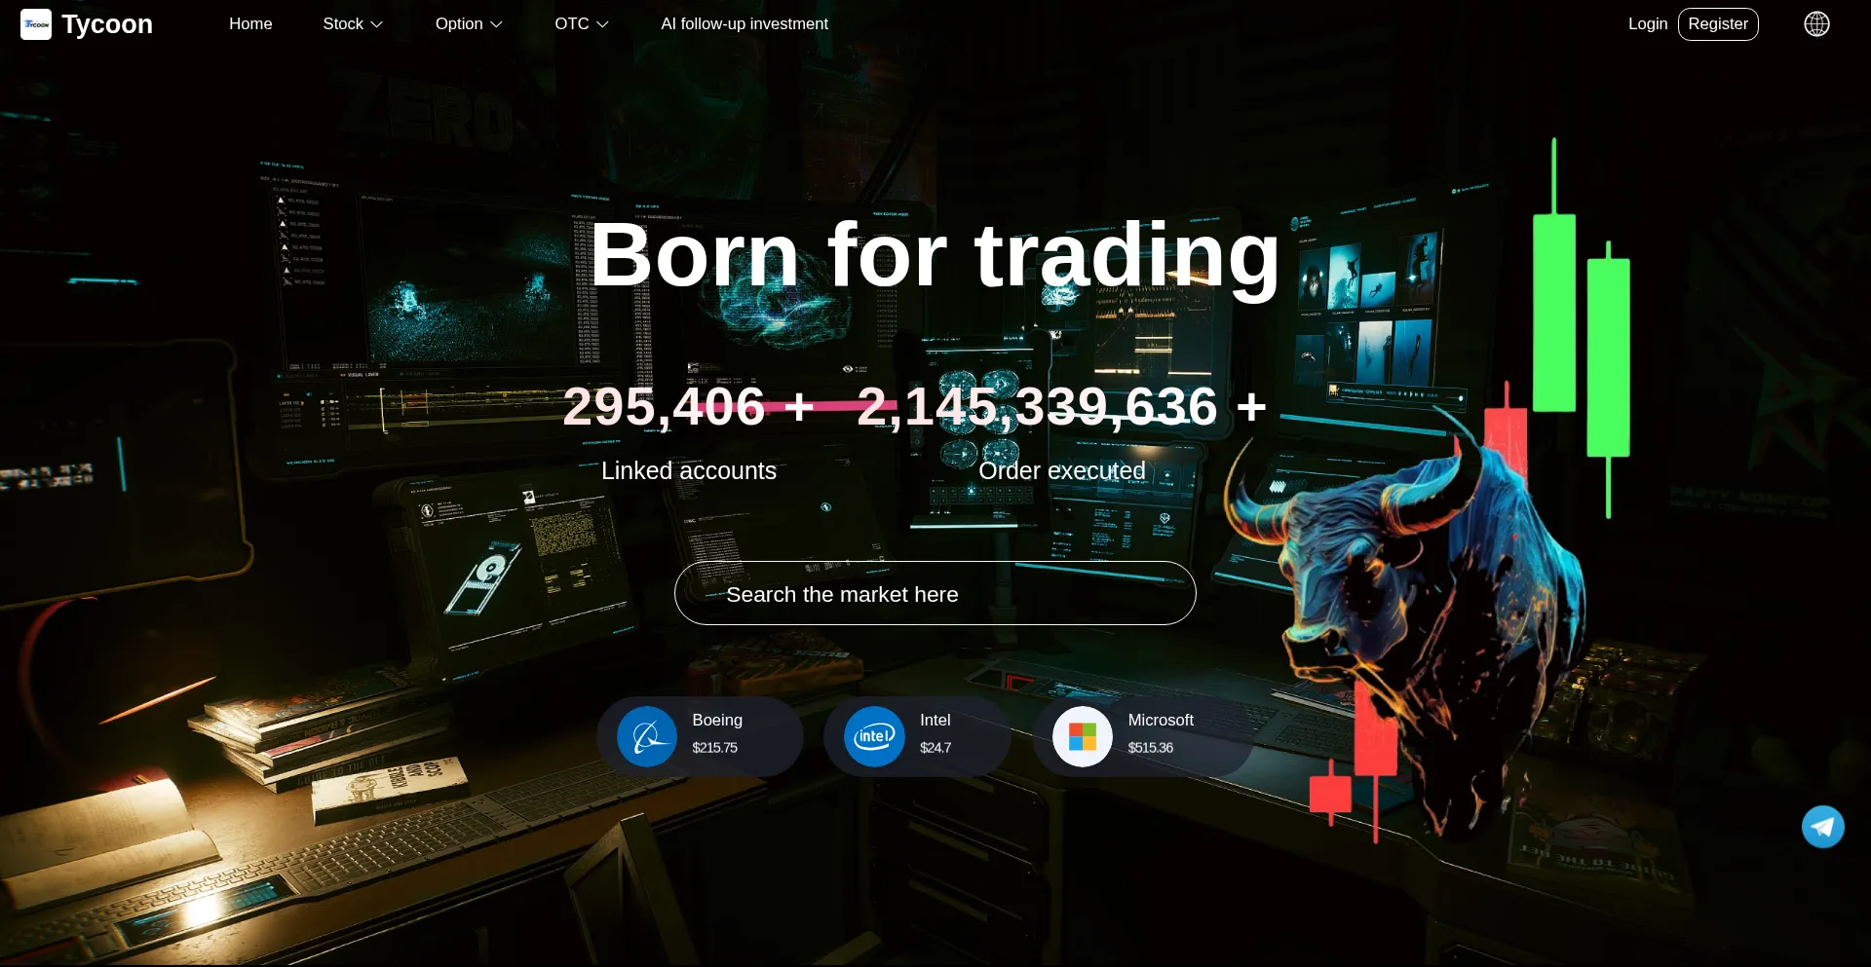Expand the Stock dropdown menu
This screenshot has width=1871, height=967.
[x=353, y=24]
